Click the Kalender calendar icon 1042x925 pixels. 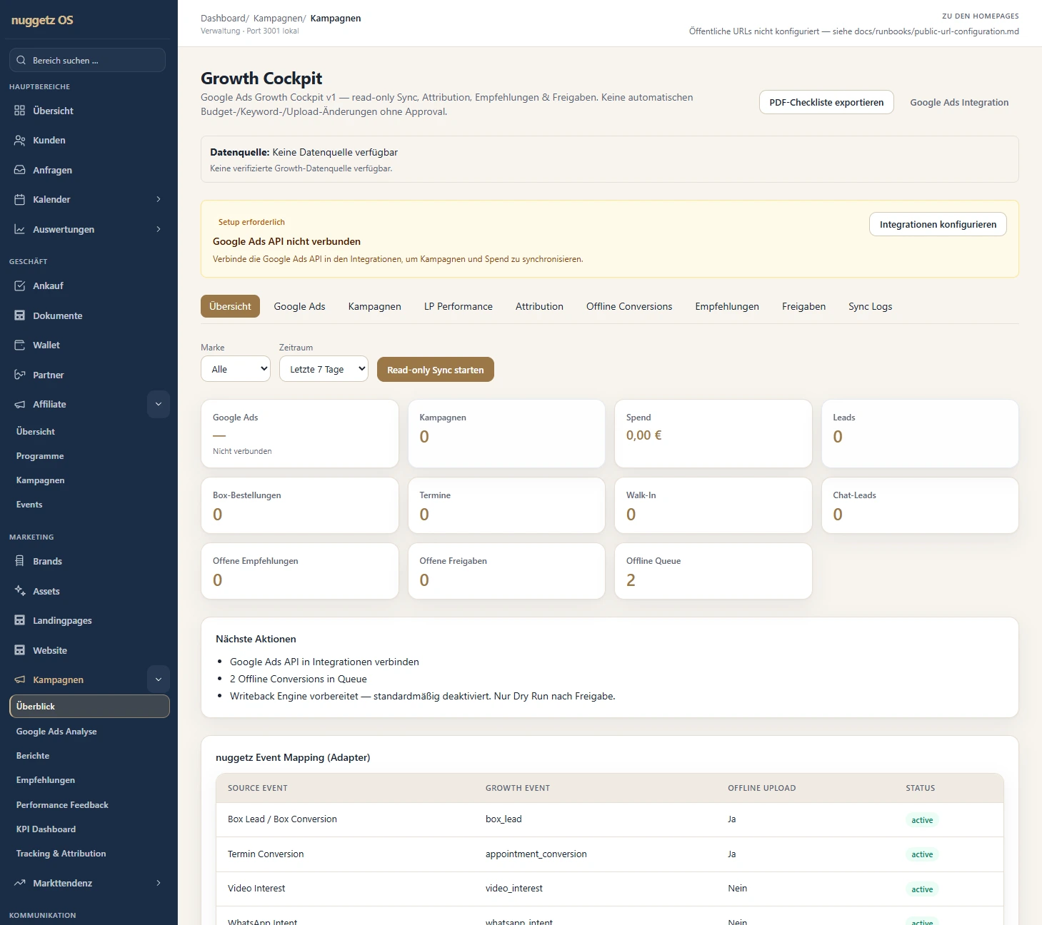point(20,200)
